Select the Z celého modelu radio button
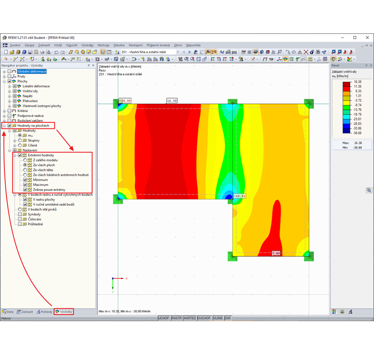 [x=25, y=160]
